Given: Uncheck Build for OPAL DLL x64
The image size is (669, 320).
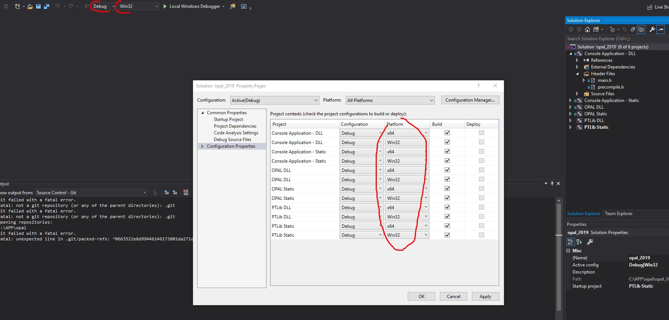Looking at the screenshot, I should pyautogui.click(x=447, y=170).
